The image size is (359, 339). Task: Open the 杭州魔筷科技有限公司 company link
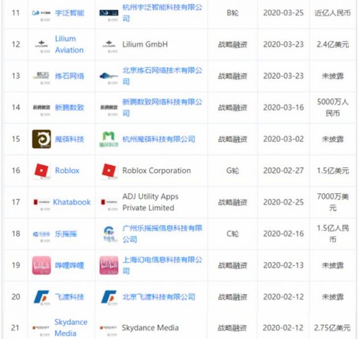(158, 139)
